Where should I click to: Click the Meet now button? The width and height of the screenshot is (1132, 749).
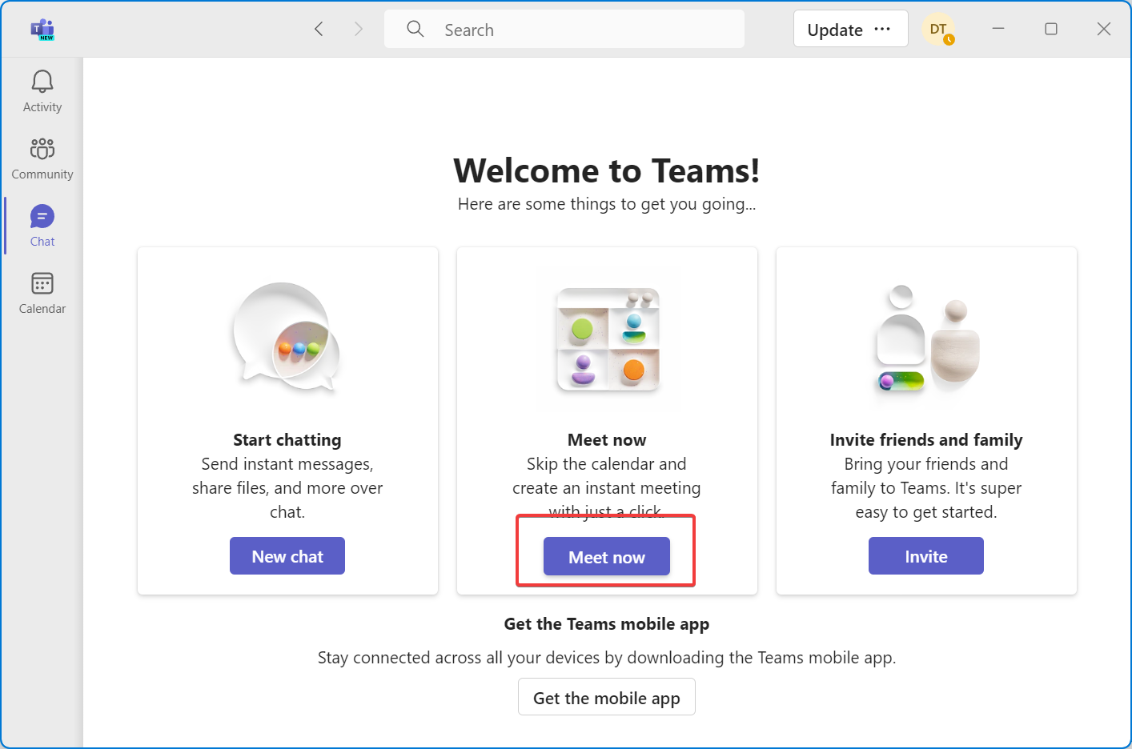click(x=606, y=556)
